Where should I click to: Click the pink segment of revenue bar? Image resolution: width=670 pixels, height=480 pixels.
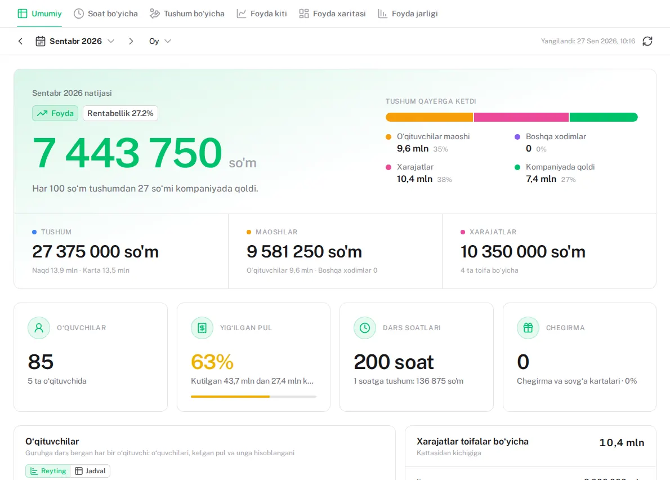click(x=521, y=117)
